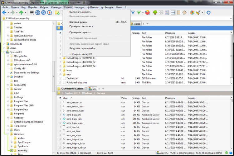Viewport: 234px width, 156px height.
Task: Add new tab in lower pane
Action: (x=99, y=89)
